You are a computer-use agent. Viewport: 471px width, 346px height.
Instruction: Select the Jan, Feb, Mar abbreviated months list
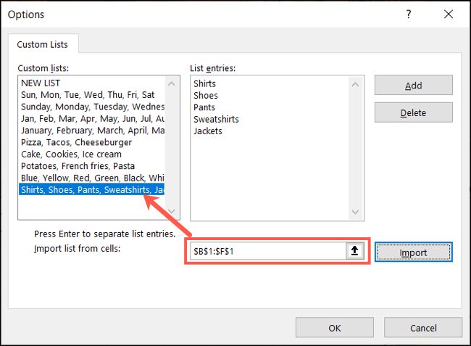coord(91,119)
